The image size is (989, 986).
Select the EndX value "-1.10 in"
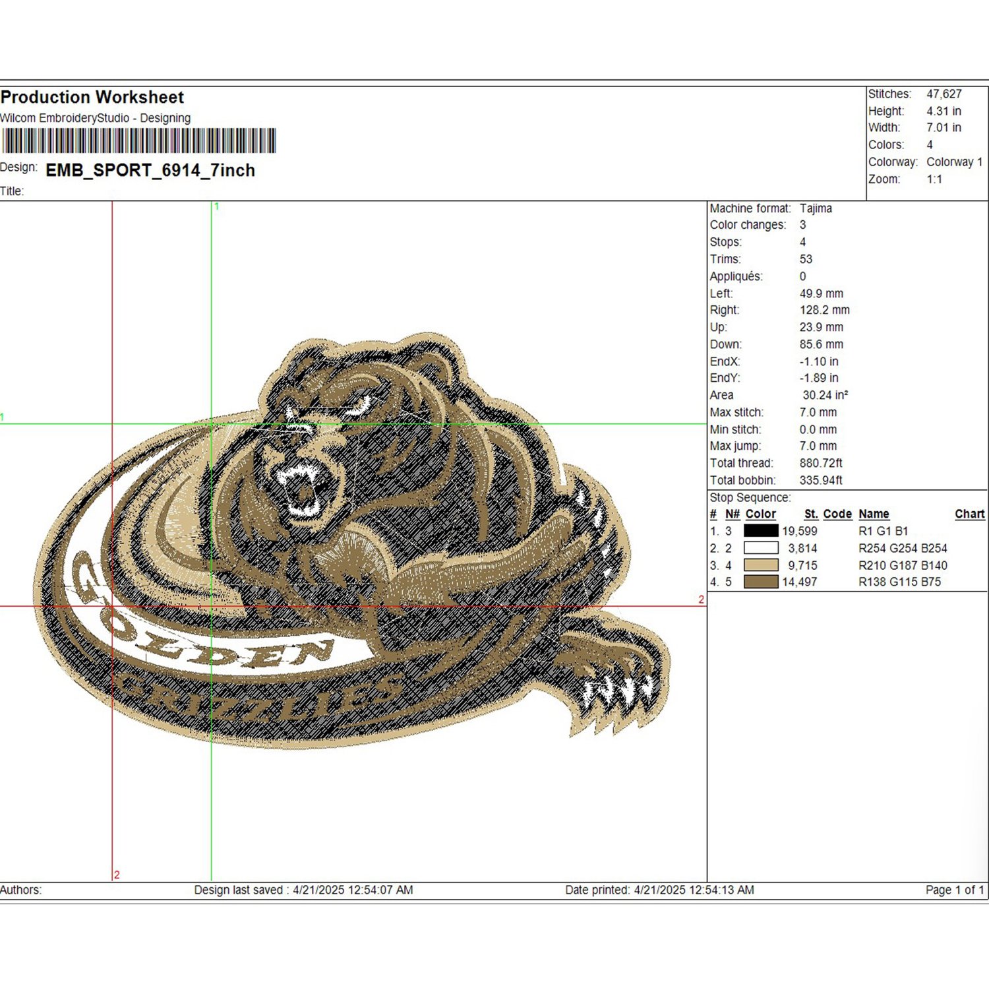(819, 361)
